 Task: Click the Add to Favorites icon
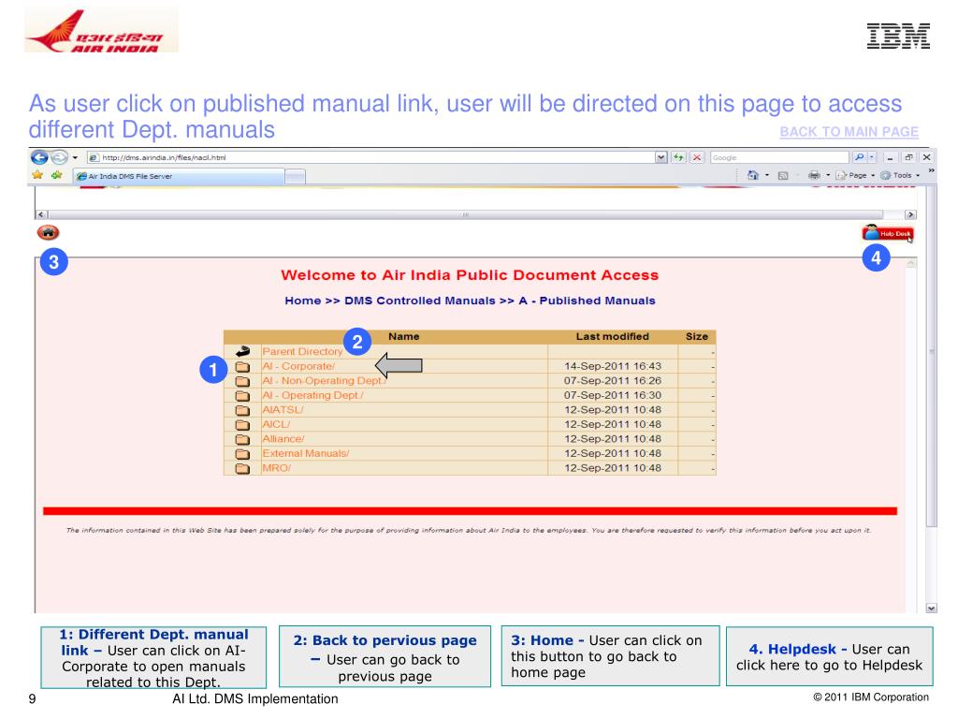pyautogui.click(x=57, y=175)
